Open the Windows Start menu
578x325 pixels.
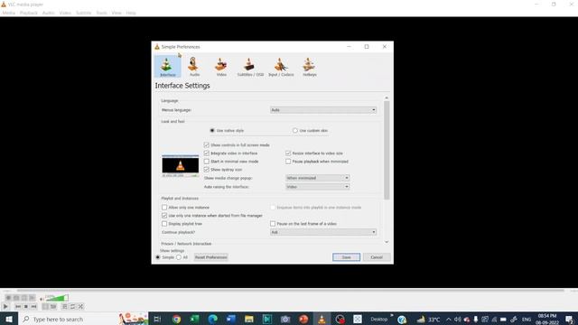coord(9,319)
